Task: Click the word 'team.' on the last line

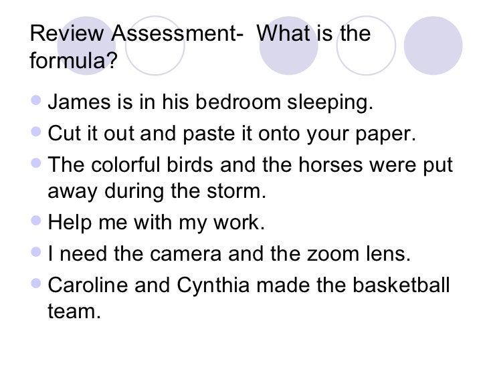Action: [x=74, y=312]
